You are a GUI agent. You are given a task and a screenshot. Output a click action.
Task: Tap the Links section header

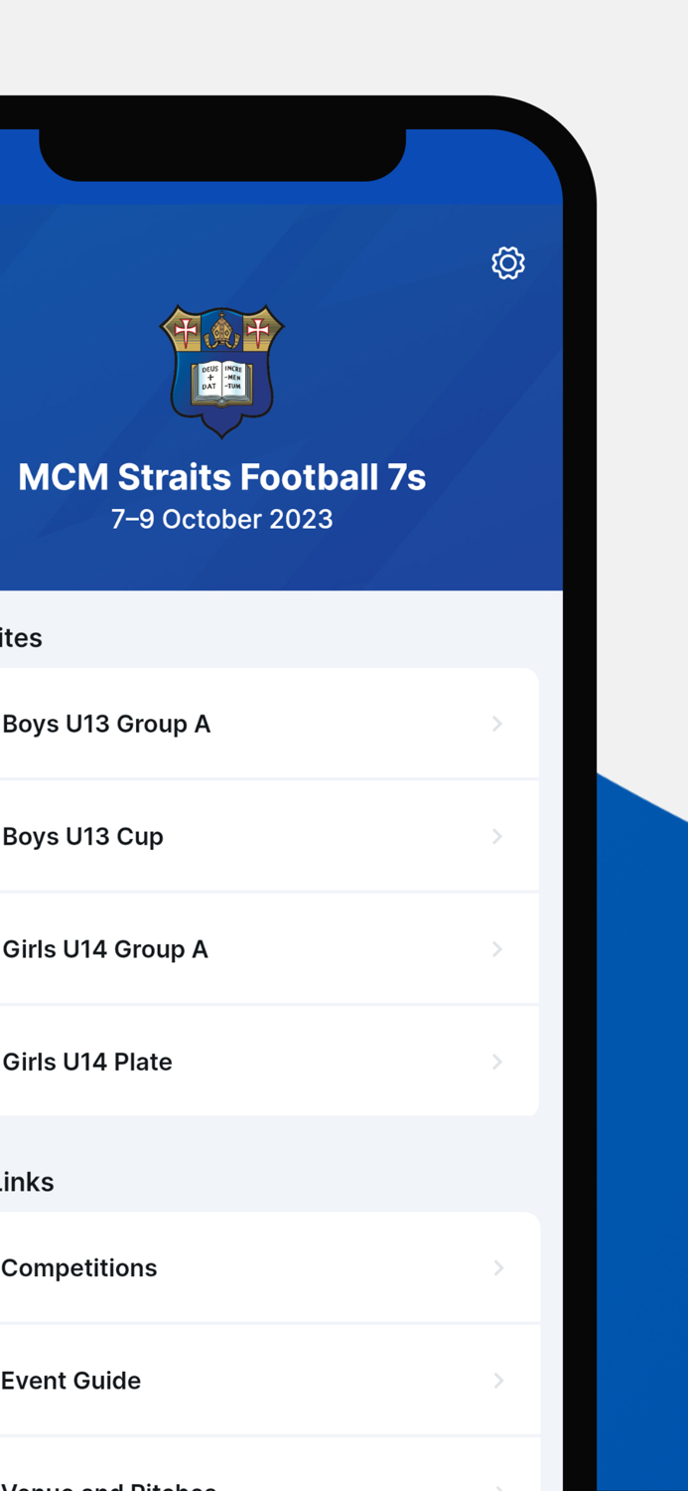[x=27, y=1182]
